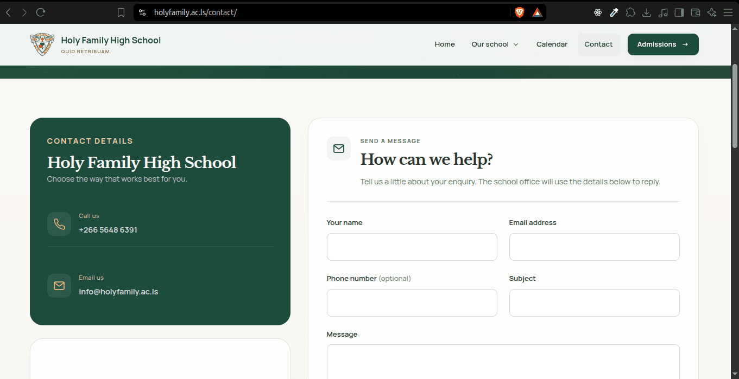Click the info@holyfamily.ac.ls email link
This screenshot has width=739, height=379.
(x=118, y=292)
